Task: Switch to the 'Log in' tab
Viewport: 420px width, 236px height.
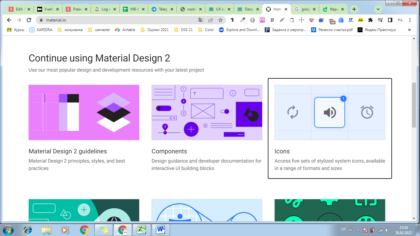Action: point(105,9)
